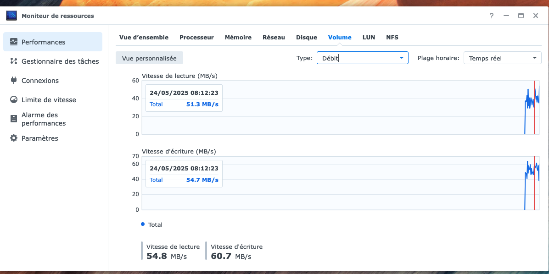Screen dimensions: 549x274
Task: Click the Limite de vitesse gauge icon
Action: click(14, 99)
